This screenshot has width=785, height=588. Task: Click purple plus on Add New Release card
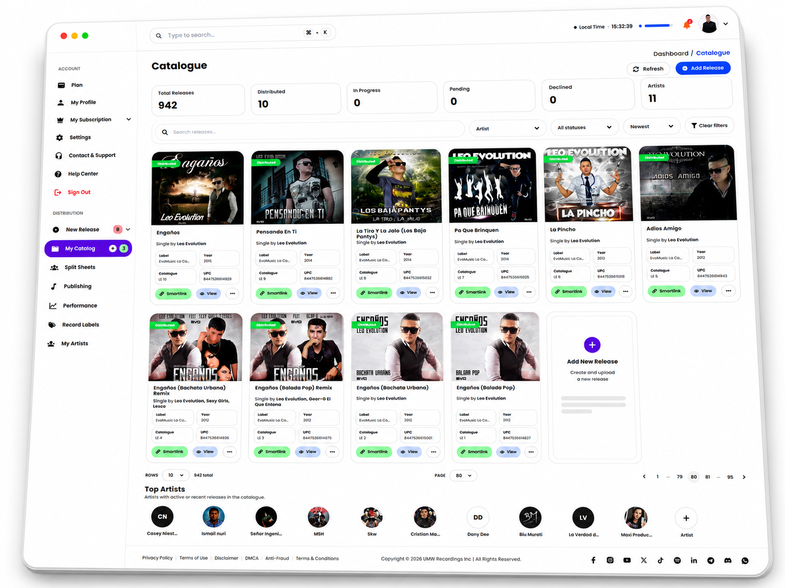(x=592, y=344)
